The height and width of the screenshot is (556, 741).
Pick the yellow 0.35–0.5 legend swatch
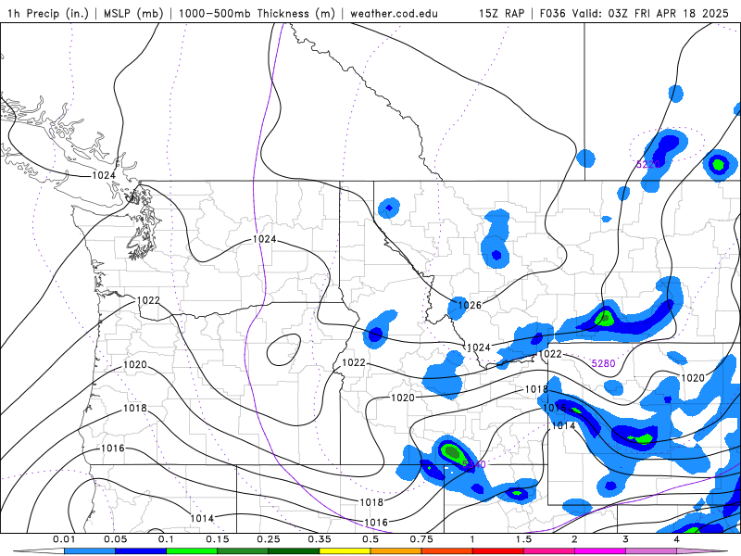[345, 551]
